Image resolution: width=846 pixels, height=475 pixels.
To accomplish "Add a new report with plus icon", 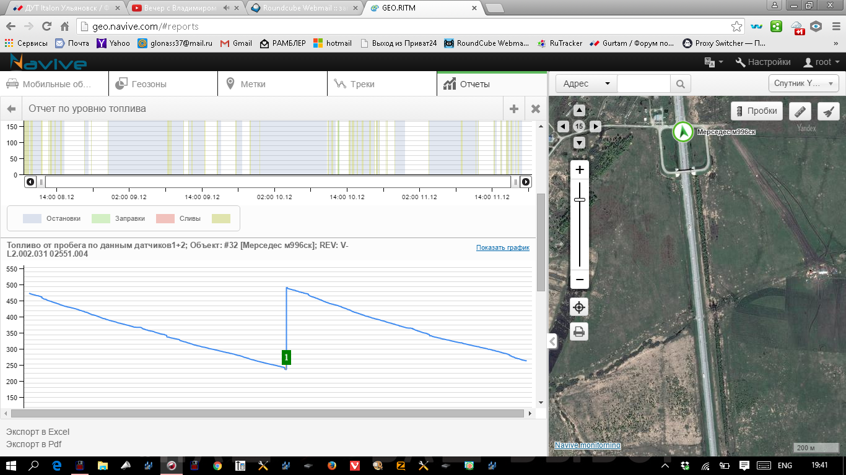I will click(513, 109).
